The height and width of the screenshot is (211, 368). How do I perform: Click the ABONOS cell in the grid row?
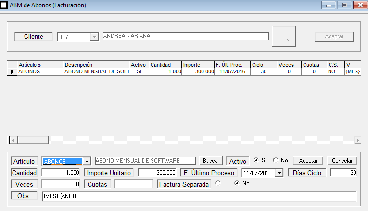40,71
